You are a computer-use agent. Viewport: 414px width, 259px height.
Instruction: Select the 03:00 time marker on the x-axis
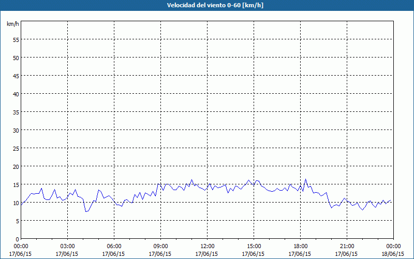pyautogui.click(x=67, y=247)
